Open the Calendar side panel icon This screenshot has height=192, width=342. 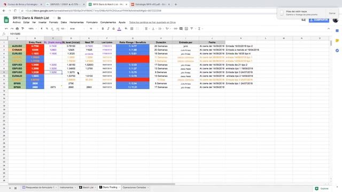pyautogui.click(x=337, y=31)
